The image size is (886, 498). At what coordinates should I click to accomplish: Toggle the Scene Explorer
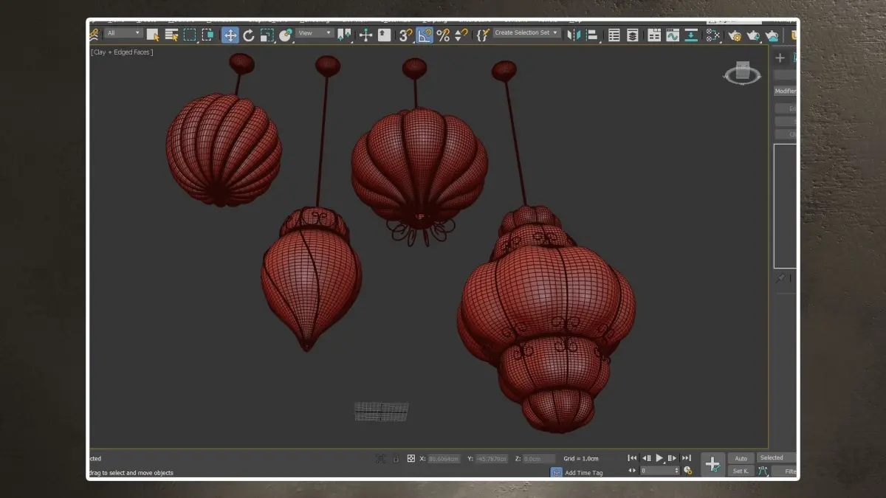point(614,35)
